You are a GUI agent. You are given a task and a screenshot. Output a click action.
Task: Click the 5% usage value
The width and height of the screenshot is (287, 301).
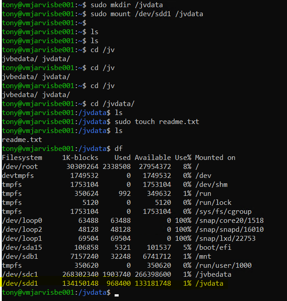[x=187, y=248]
